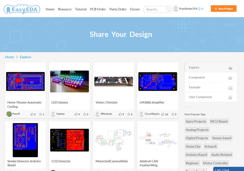Like the Vision / Division project
This screenshot has height=171, width=244.
point(120,114)
